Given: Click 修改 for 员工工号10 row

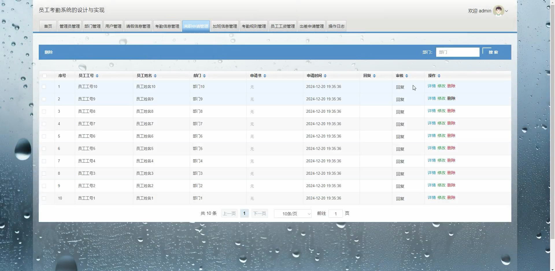Looking at the screenshot, I should (x=441, y=86).
